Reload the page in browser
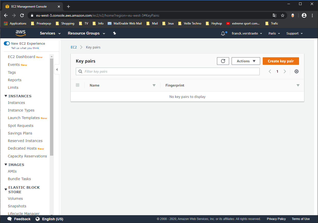 tap(22, 15)
